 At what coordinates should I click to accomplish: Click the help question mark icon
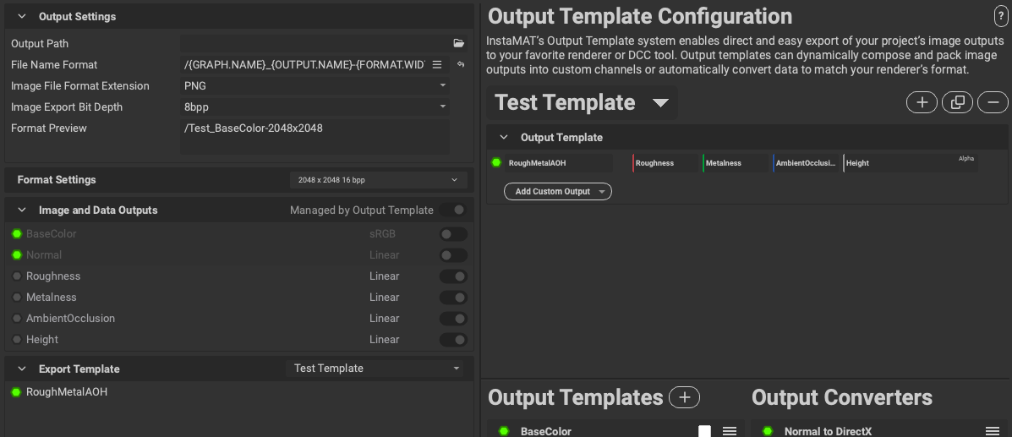1001,17
